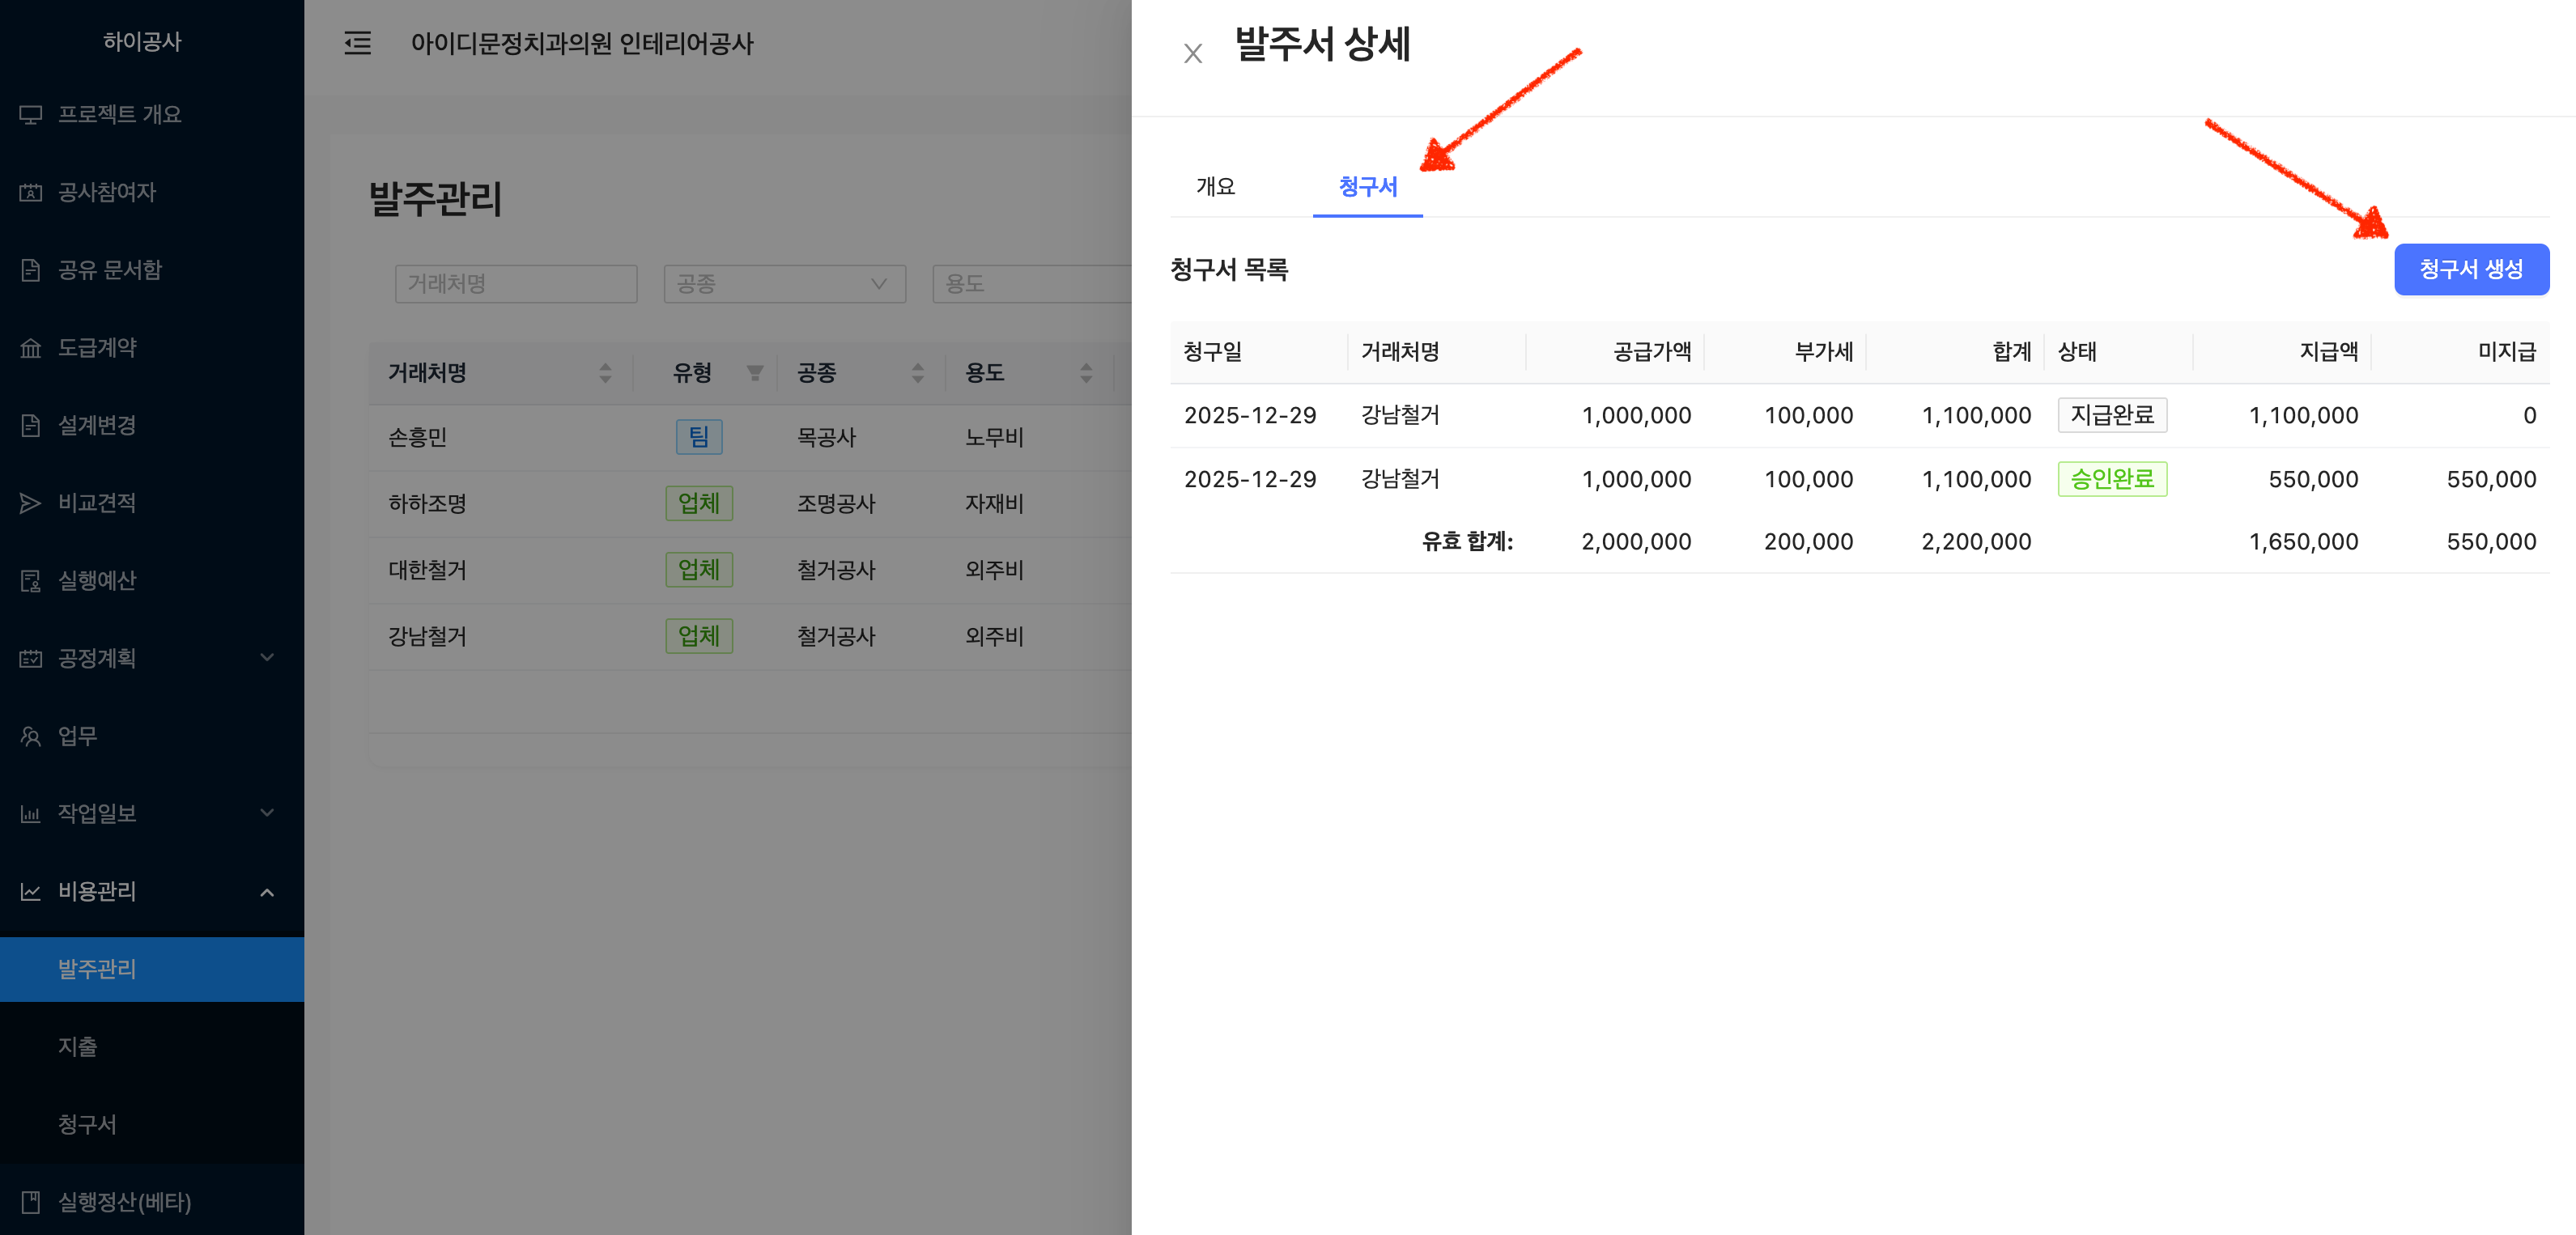Screen dimensions: 2576x1235
Task: Sort by 거래처명 column arrows
Action: 605,373
